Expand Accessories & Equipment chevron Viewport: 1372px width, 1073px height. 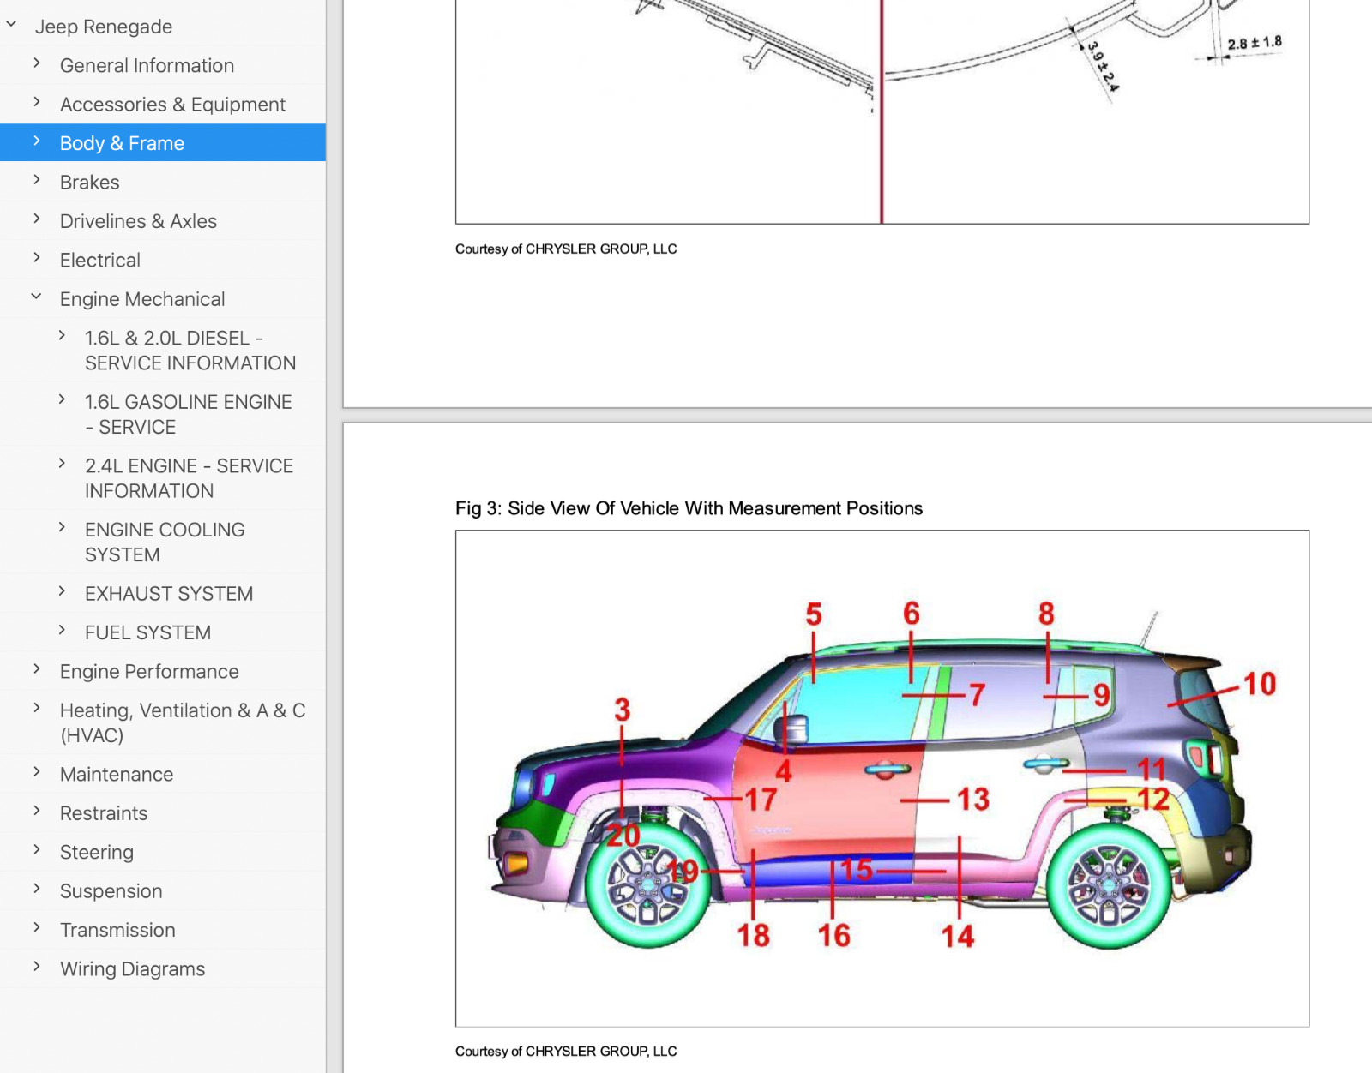tap(37, 103)
